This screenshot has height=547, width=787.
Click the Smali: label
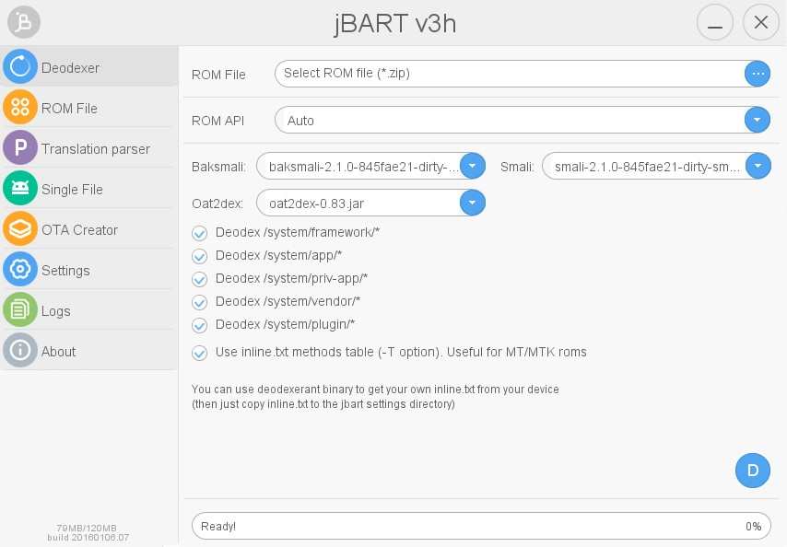(517, 167)
